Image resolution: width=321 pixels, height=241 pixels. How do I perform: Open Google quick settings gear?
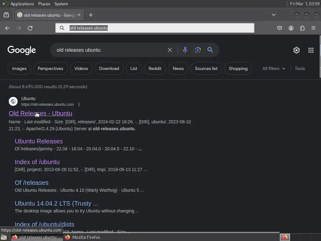click(297, 50)
